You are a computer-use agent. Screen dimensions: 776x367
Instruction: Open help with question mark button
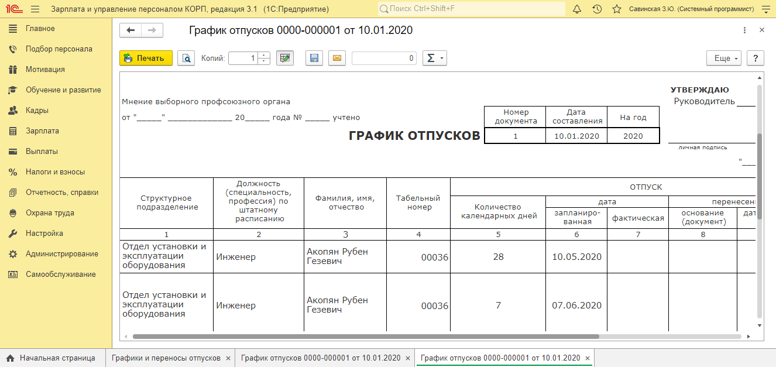(756, 58)
